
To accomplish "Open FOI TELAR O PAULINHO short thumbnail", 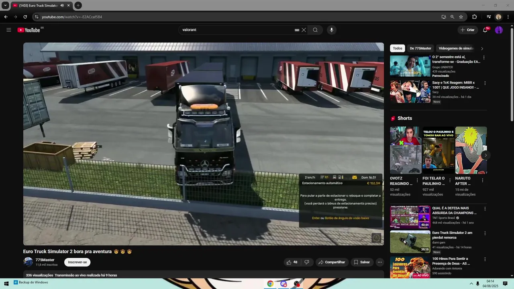I will pyautogui.click(x=438, y=150).
